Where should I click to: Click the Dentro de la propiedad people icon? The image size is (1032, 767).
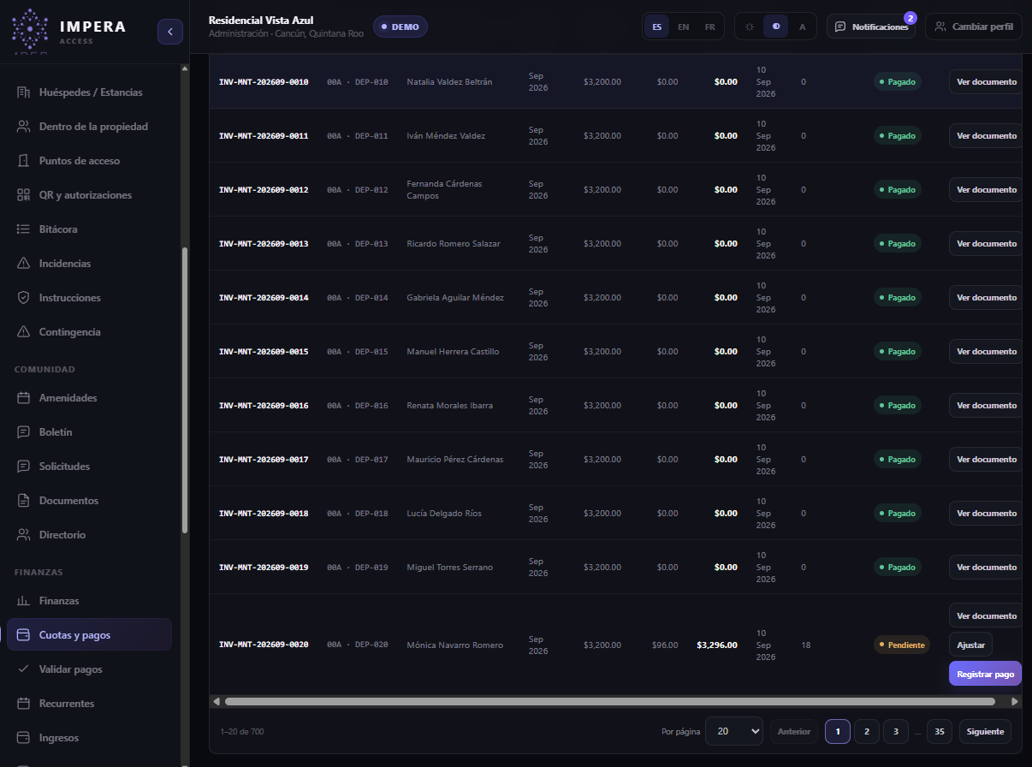[23, 127]
